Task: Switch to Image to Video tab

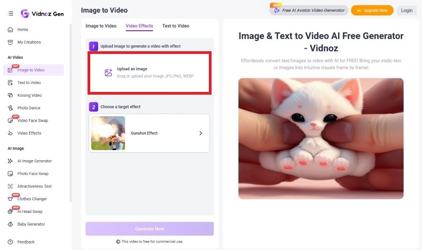Action: tap(101, 26)
